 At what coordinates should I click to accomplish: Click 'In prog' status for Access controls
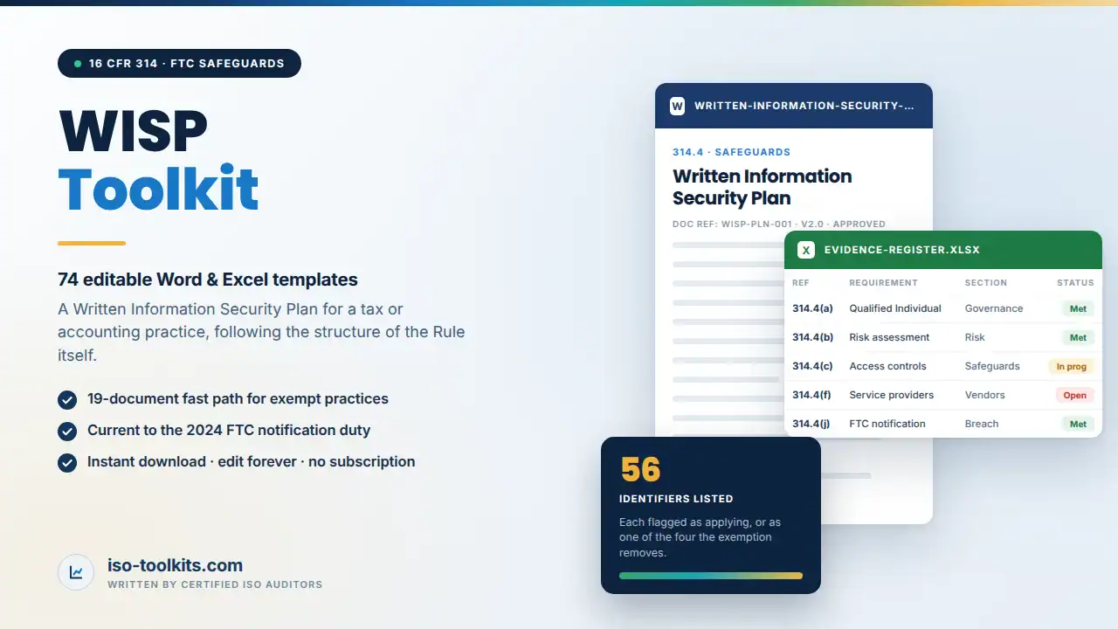[1072, 366]
